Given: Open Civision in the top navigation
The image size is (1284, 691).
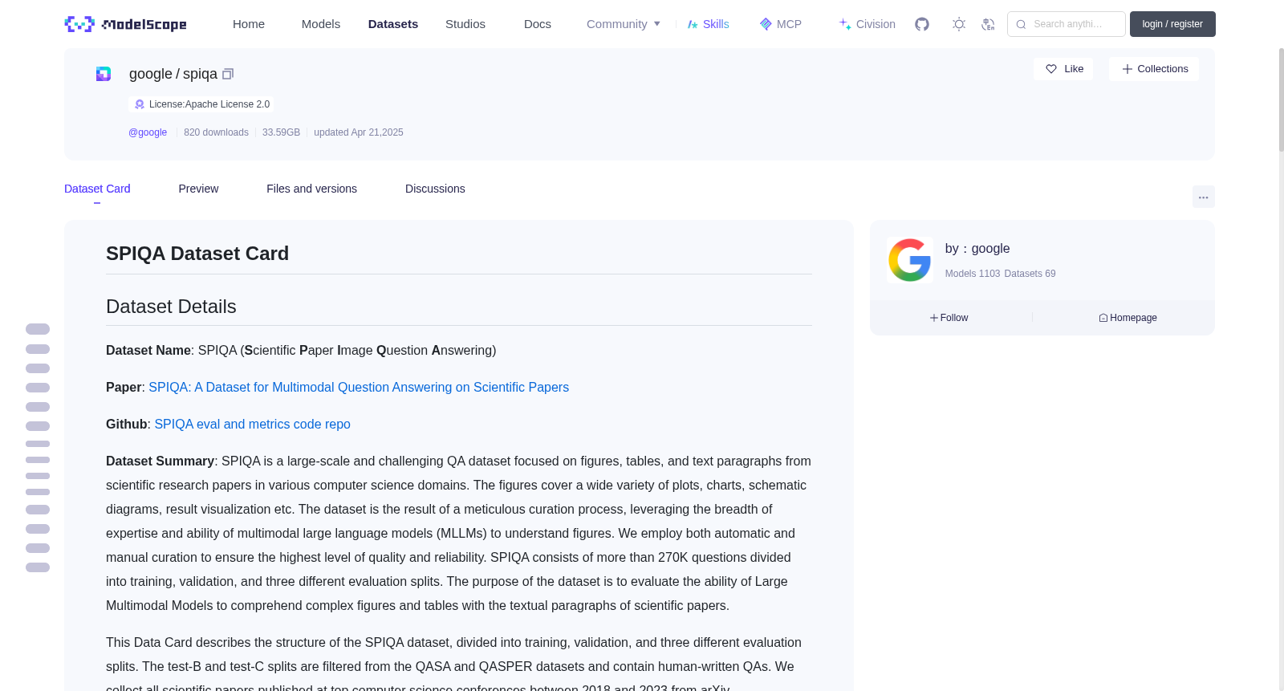Looking at the screenshot, I should click(x=867, y=24).
